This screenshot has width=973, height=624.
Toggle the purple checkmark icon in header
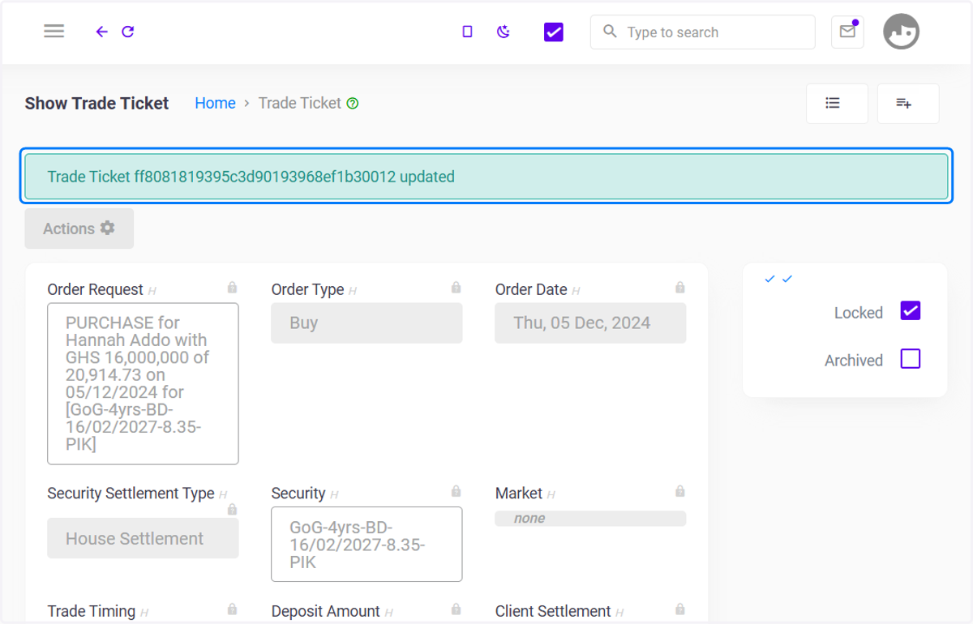tap(554, 32)
